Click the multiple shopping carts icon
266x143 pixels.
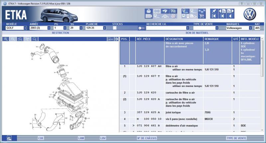tap(202, 11)
